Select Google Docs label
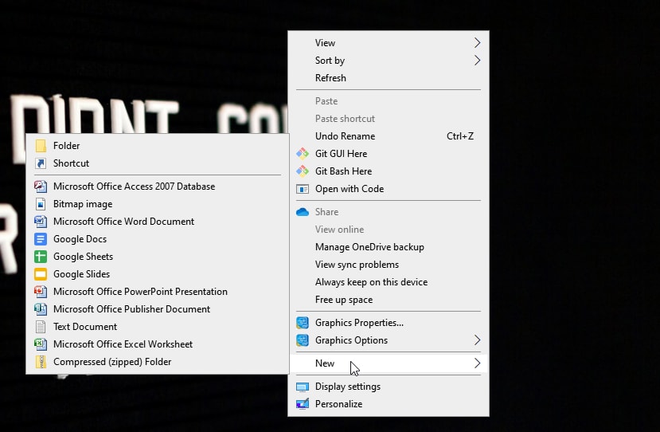This screenshot has width=660, height=432. click(x=80, y=239)
